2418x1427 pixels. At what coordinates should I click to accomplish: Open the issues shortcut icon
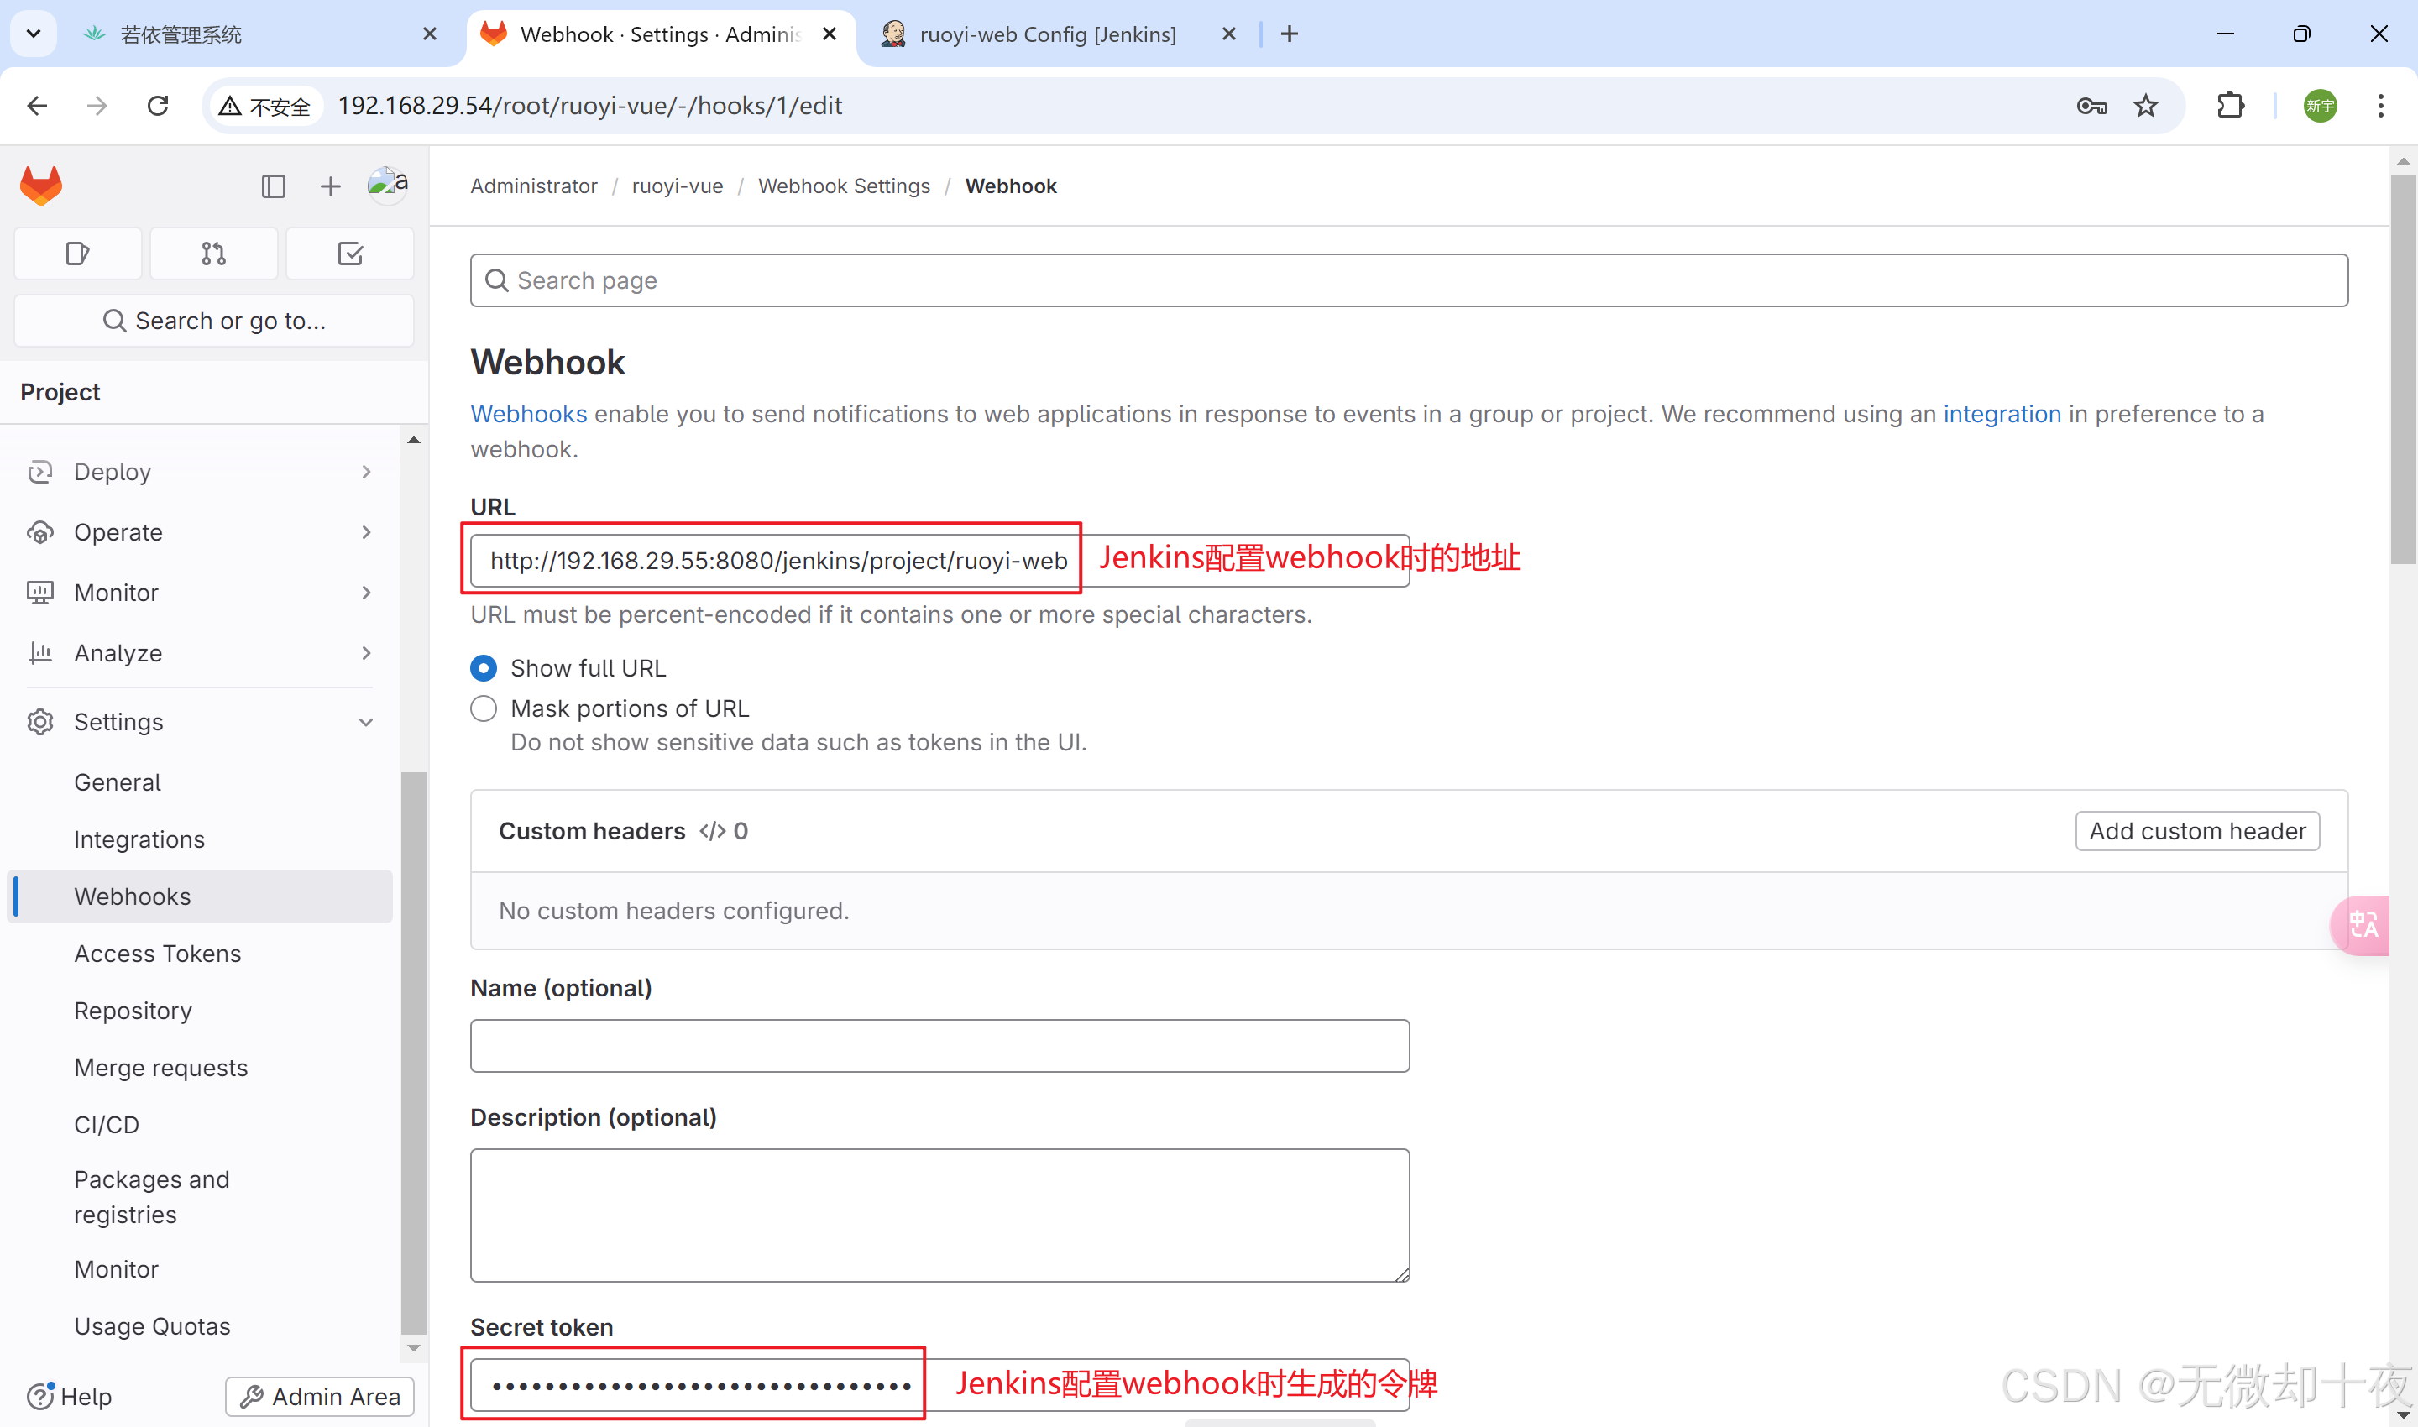point(78,254)
